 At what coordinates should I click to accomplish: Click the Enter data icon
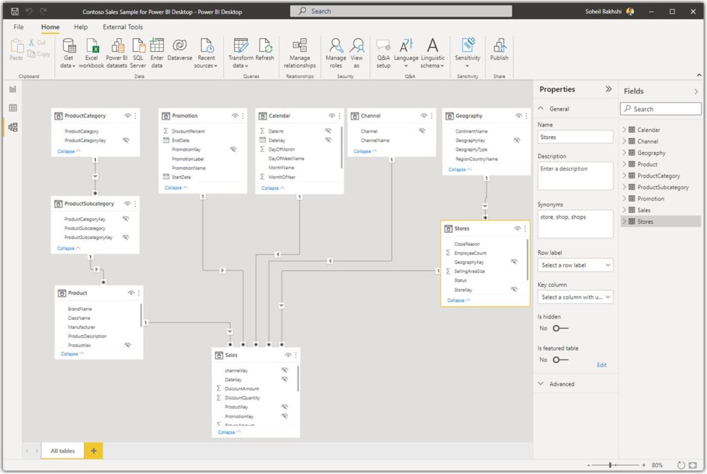tap(157, 45)
